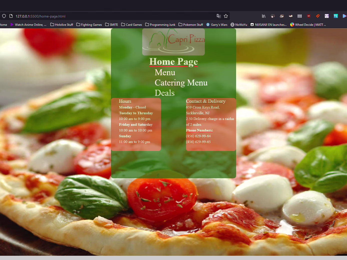Viewport: 347px width, 260px height.
Task: Toggle the shield tracking protection icon
Action: coord(4,16)
